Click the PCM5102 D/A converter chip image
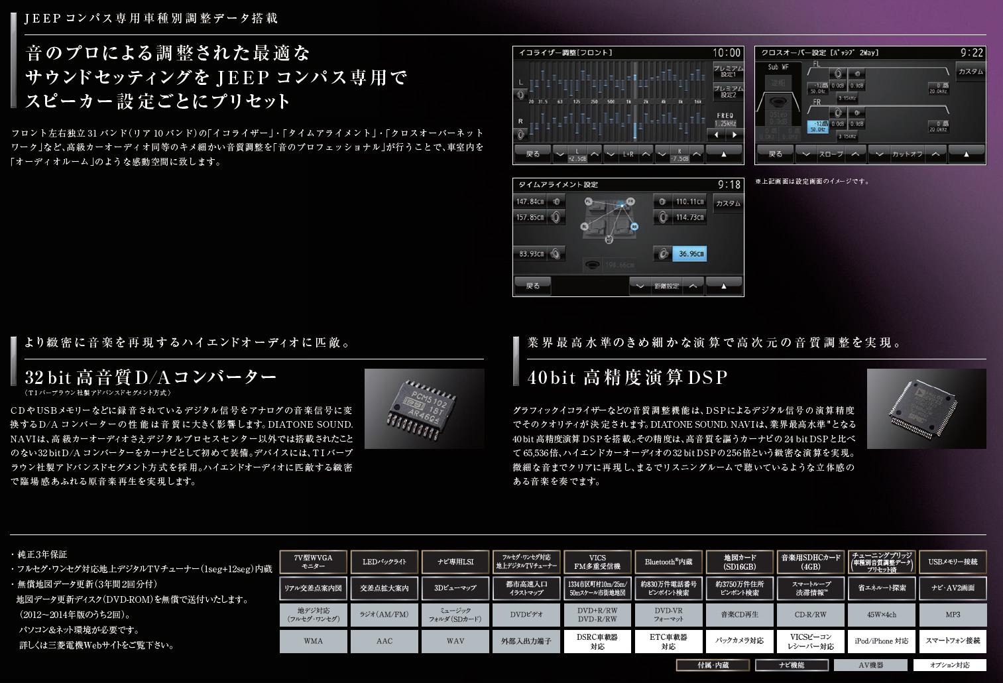Image resolution: width=1003 pixels, height=683 pixels. point(424,408)
